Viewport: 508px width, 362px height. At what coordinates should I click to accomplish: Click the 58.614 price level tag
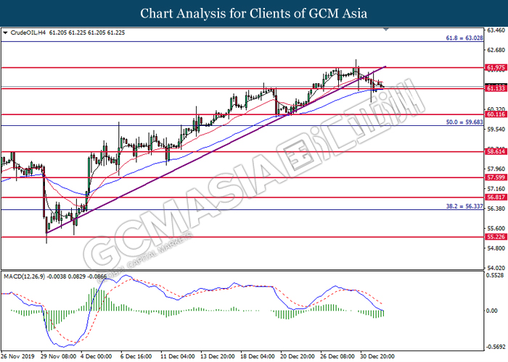496,152
